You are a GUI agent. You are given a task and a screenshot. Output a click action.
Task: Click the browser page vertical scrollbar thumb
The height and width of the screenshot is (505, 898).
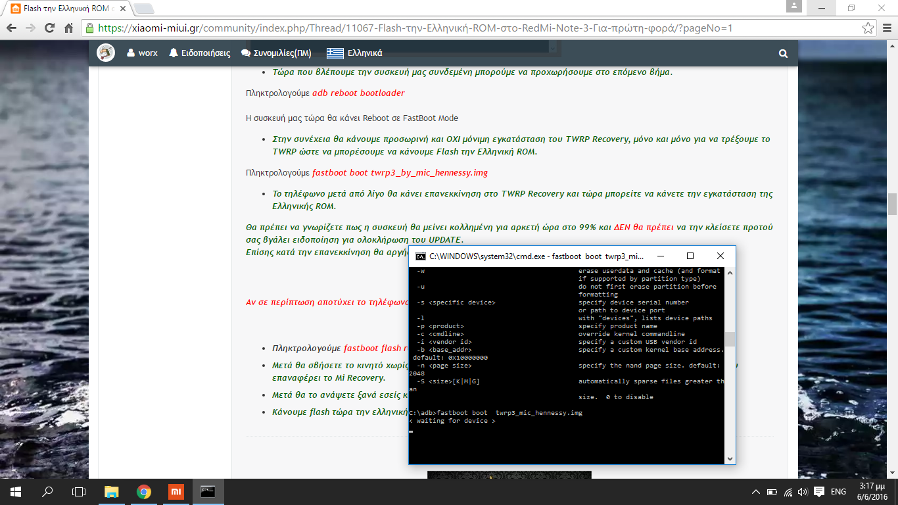892,204
